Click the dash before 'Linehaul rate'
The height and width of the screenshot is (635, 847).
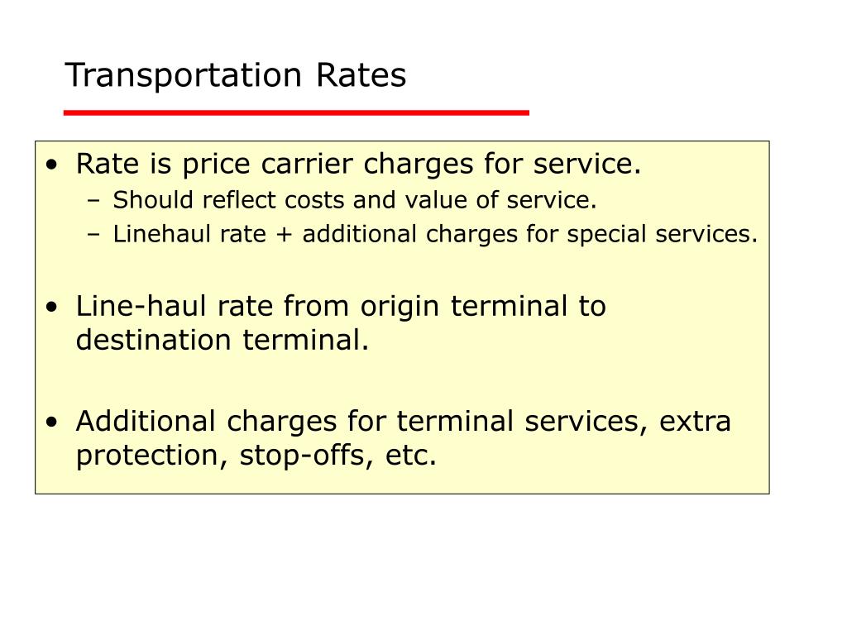(94, 235)
